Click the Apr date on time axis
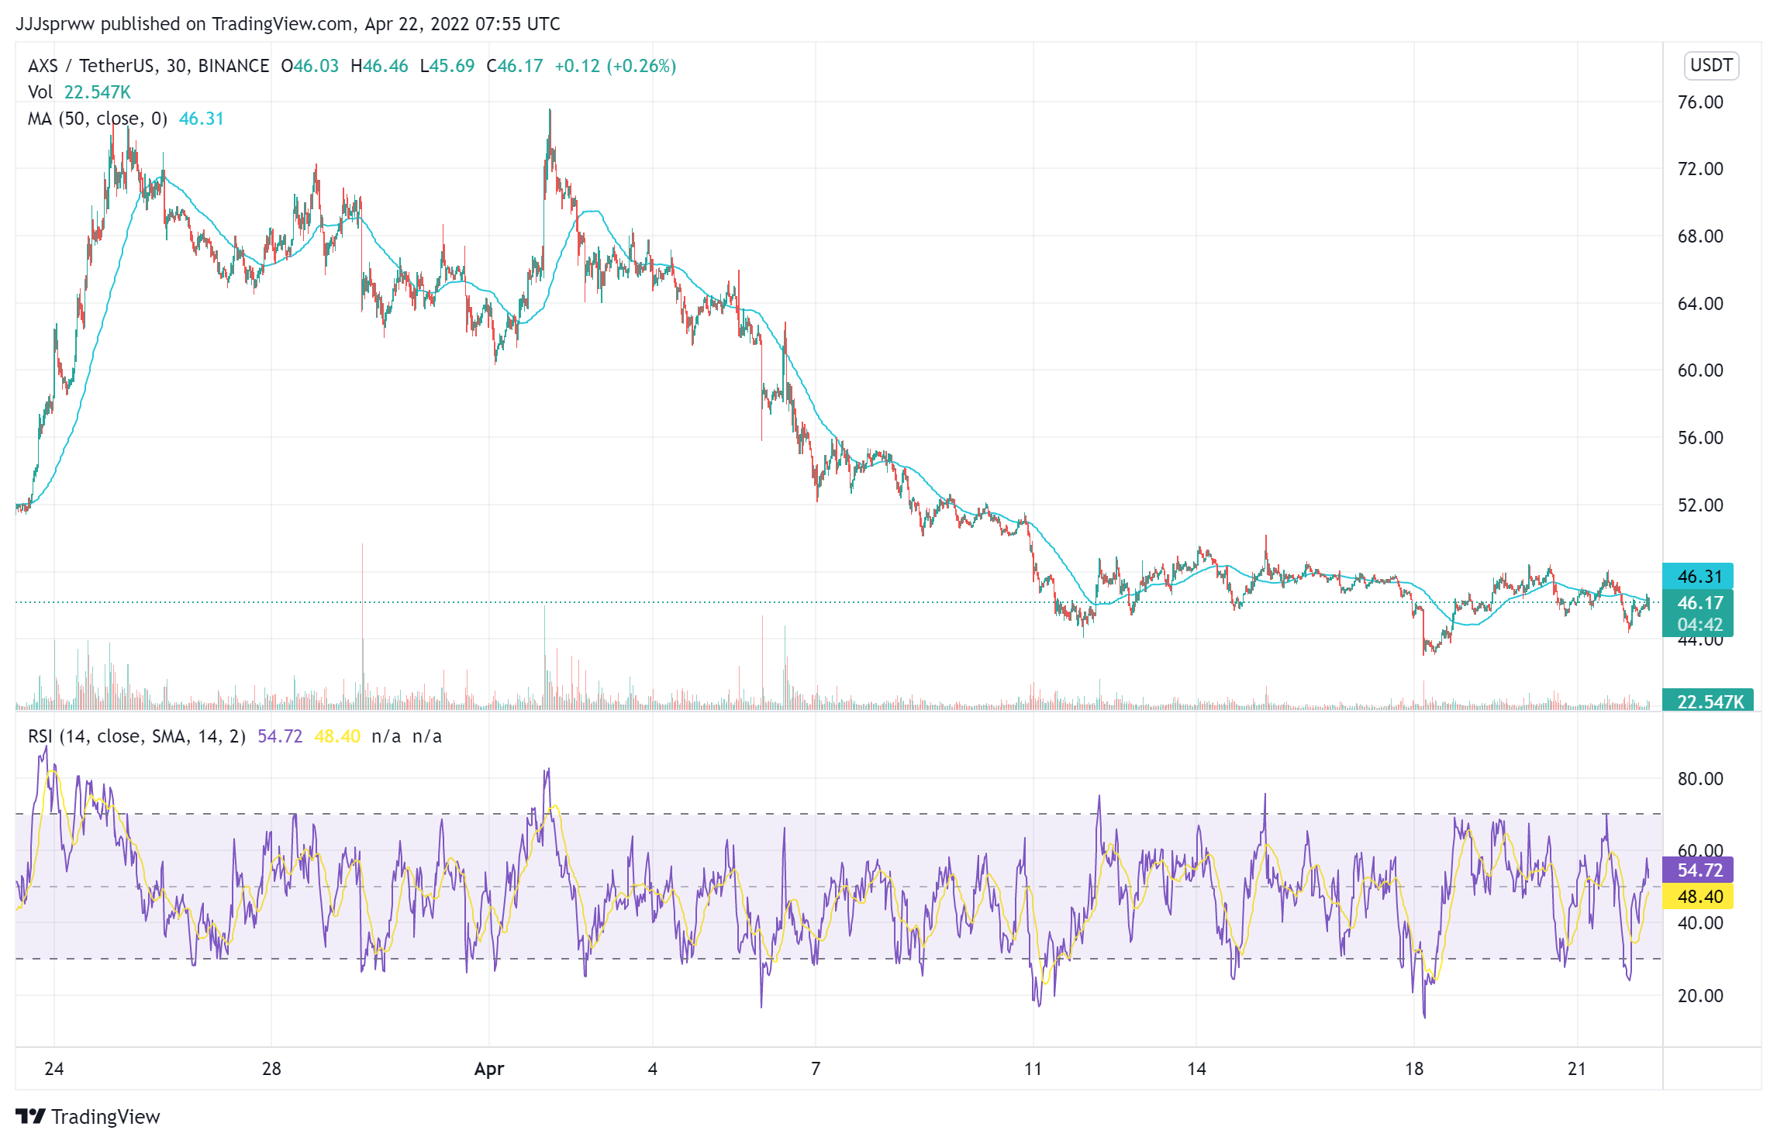 [x=489, y=1069]
